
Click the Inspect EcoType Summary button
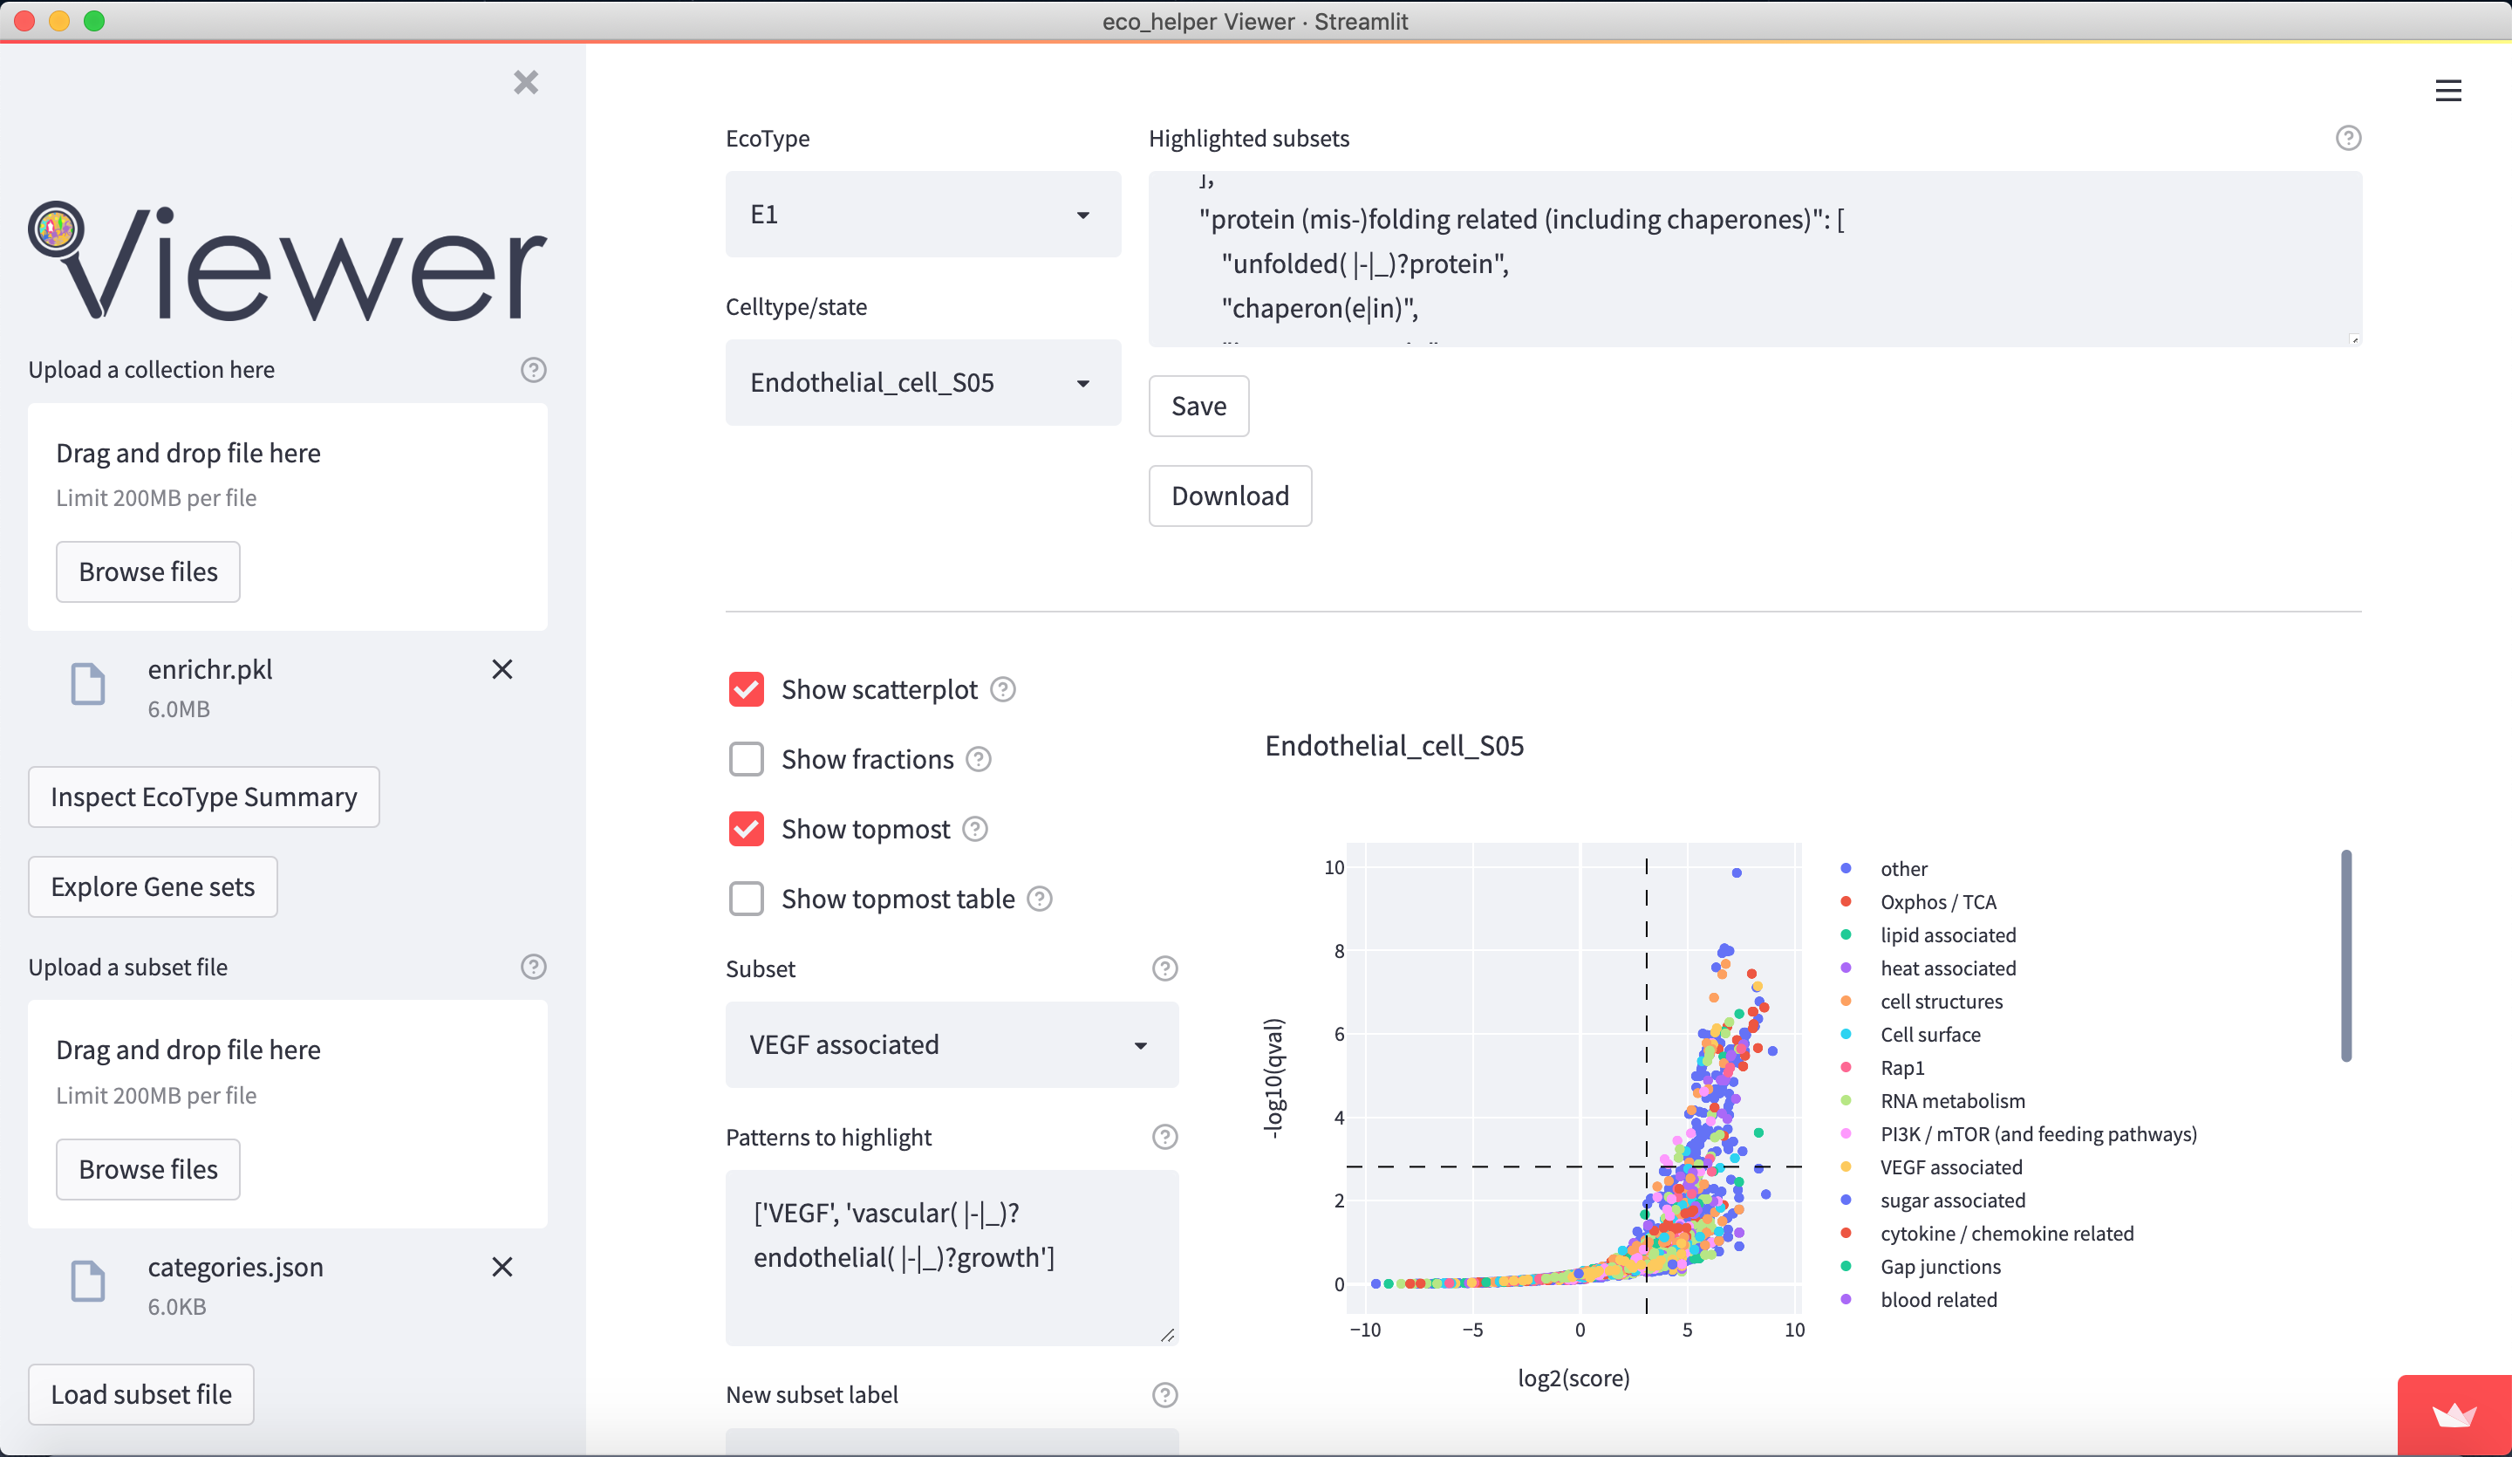[x=203, y=797]
